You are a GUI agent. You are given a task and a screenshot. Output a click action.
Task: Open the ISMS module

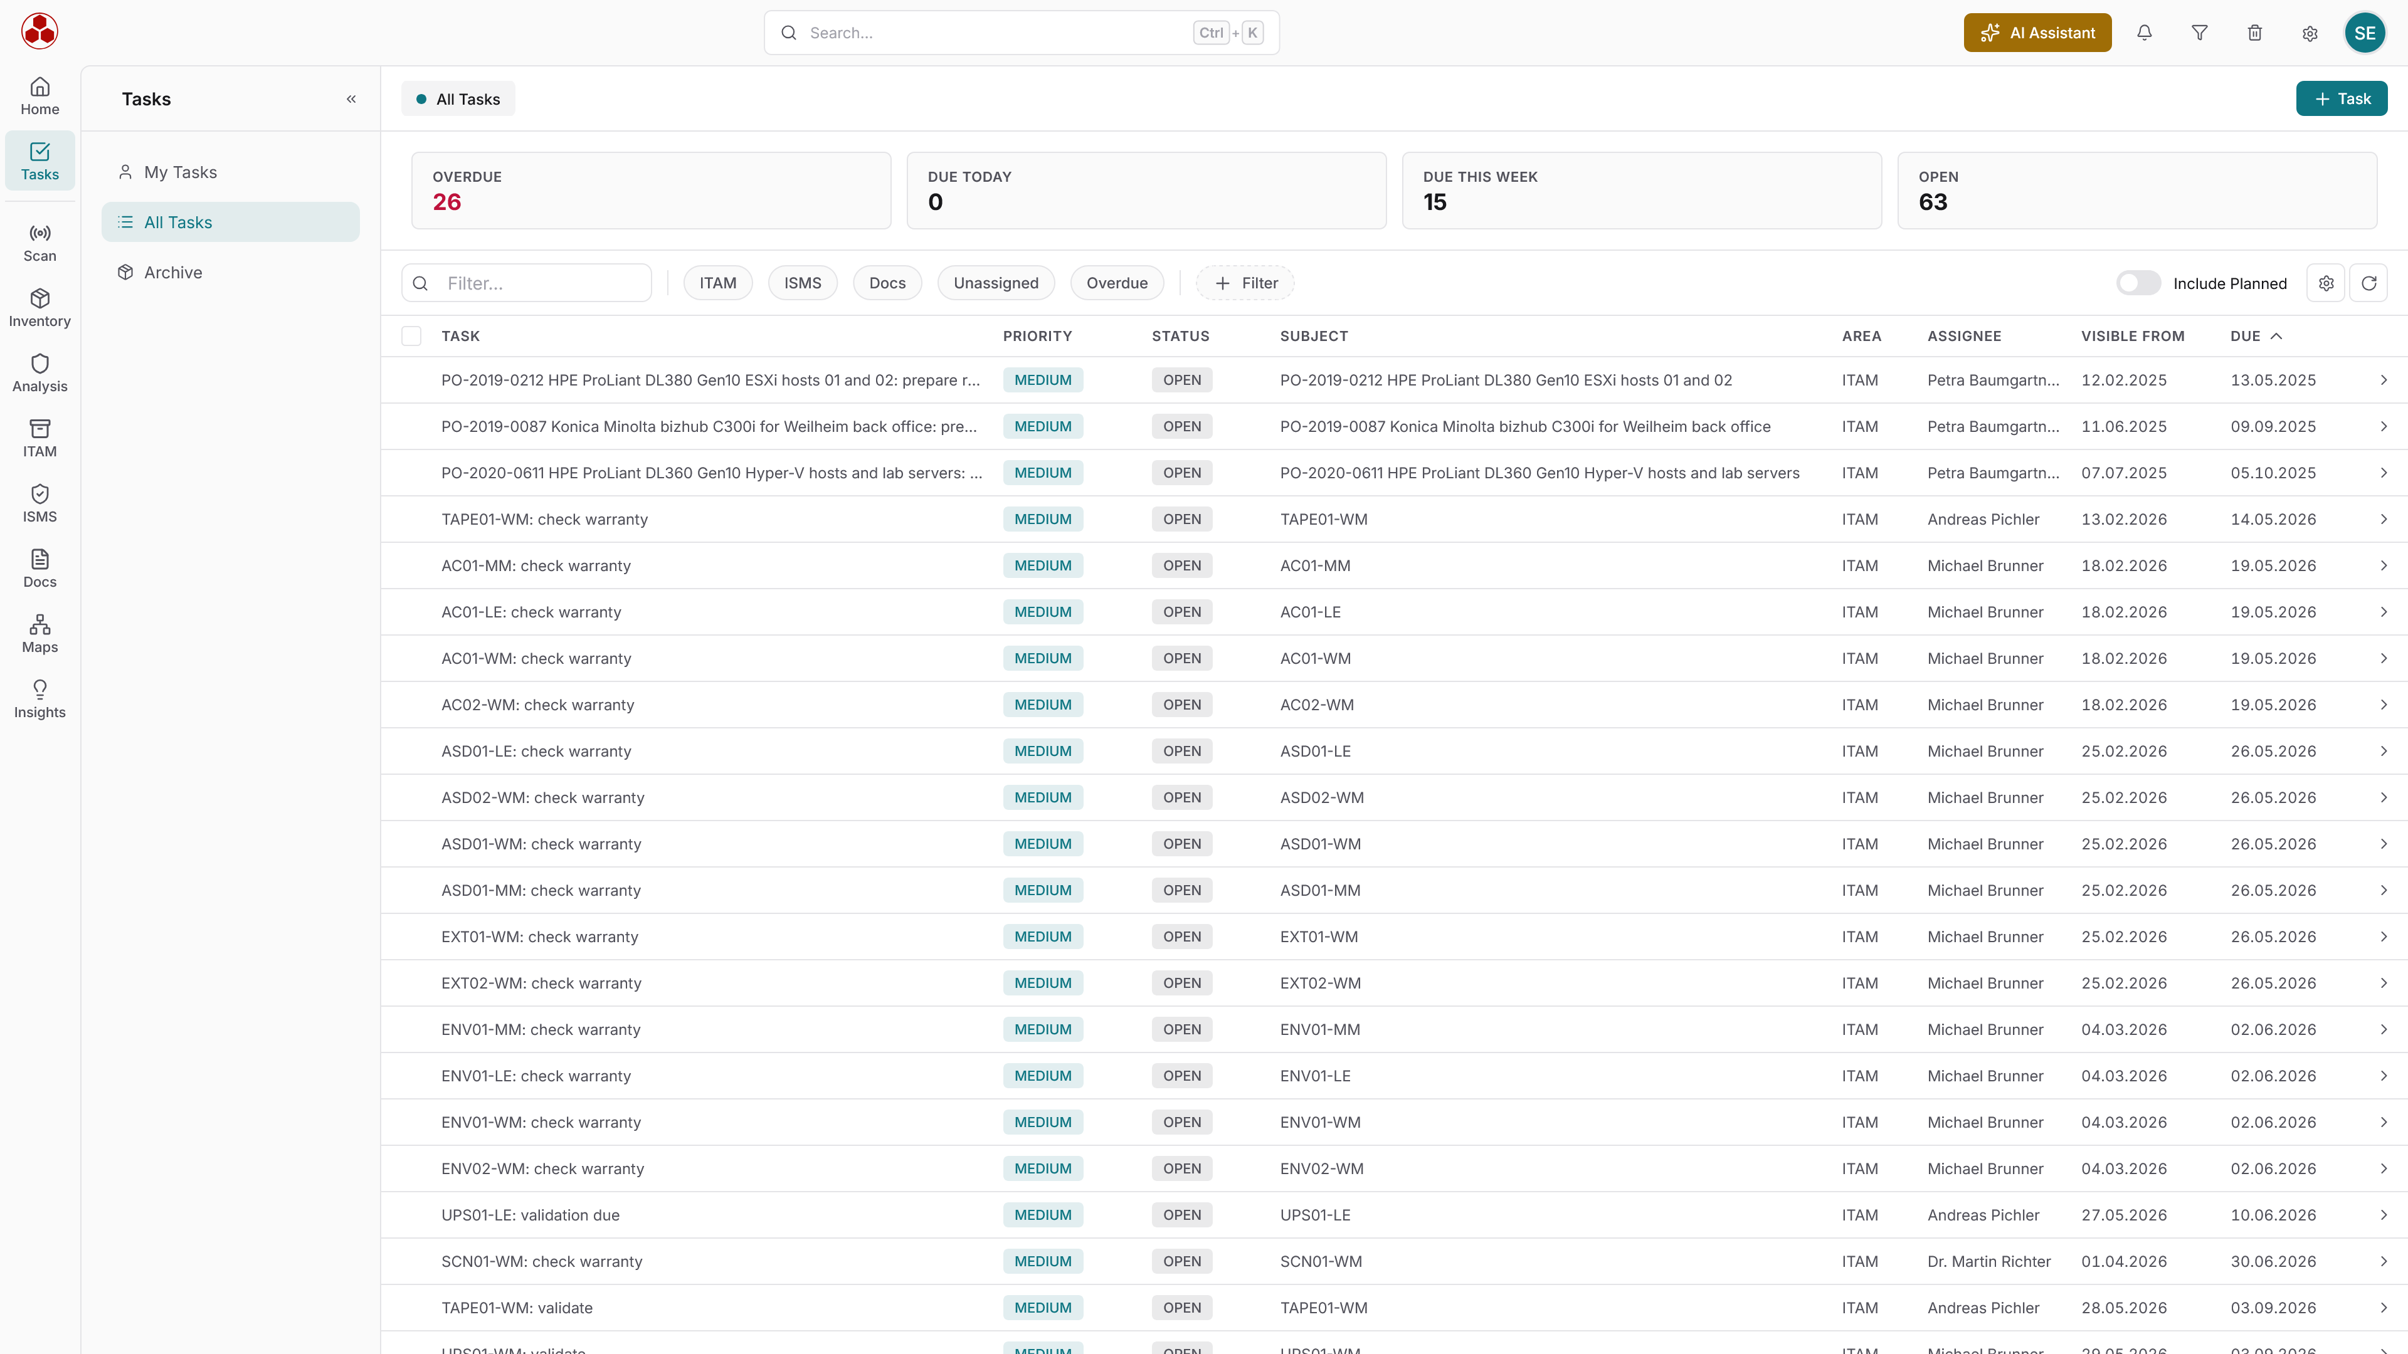(40, 503)
